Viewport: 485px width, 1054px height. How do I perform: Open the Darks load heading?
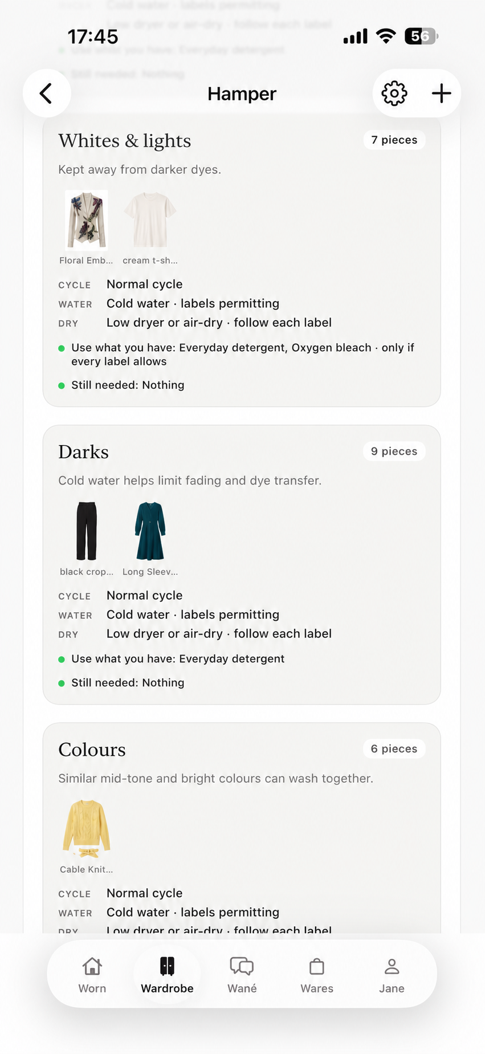pyautogui.click(x=83, y=452)
